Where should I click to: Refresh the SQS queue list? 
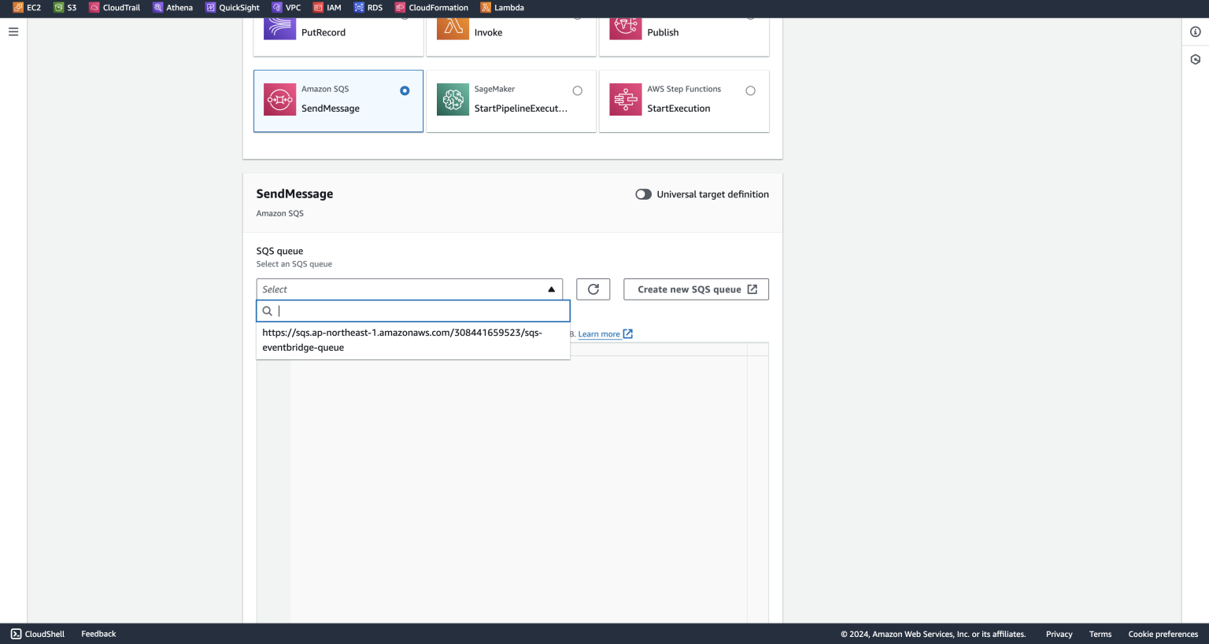[593, 289]
